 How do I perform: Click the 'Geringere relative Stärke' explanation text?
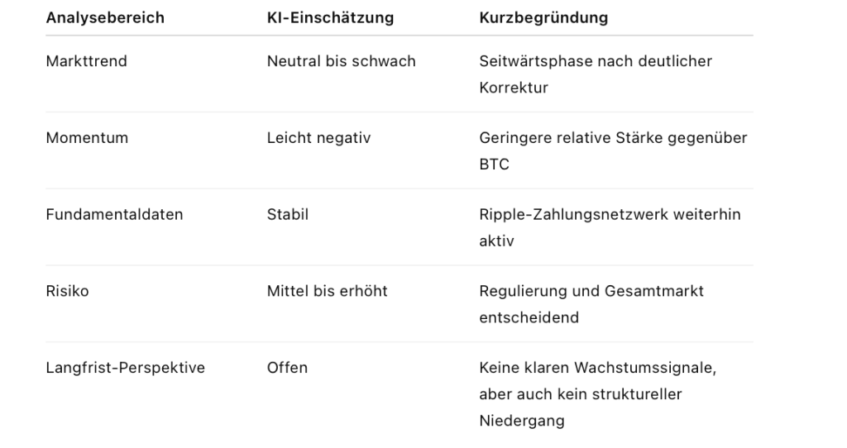click(613, 138)
